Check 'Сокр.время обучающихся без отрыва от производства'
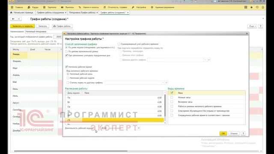Viewport: 274px width, 154px height. (172, 111)
